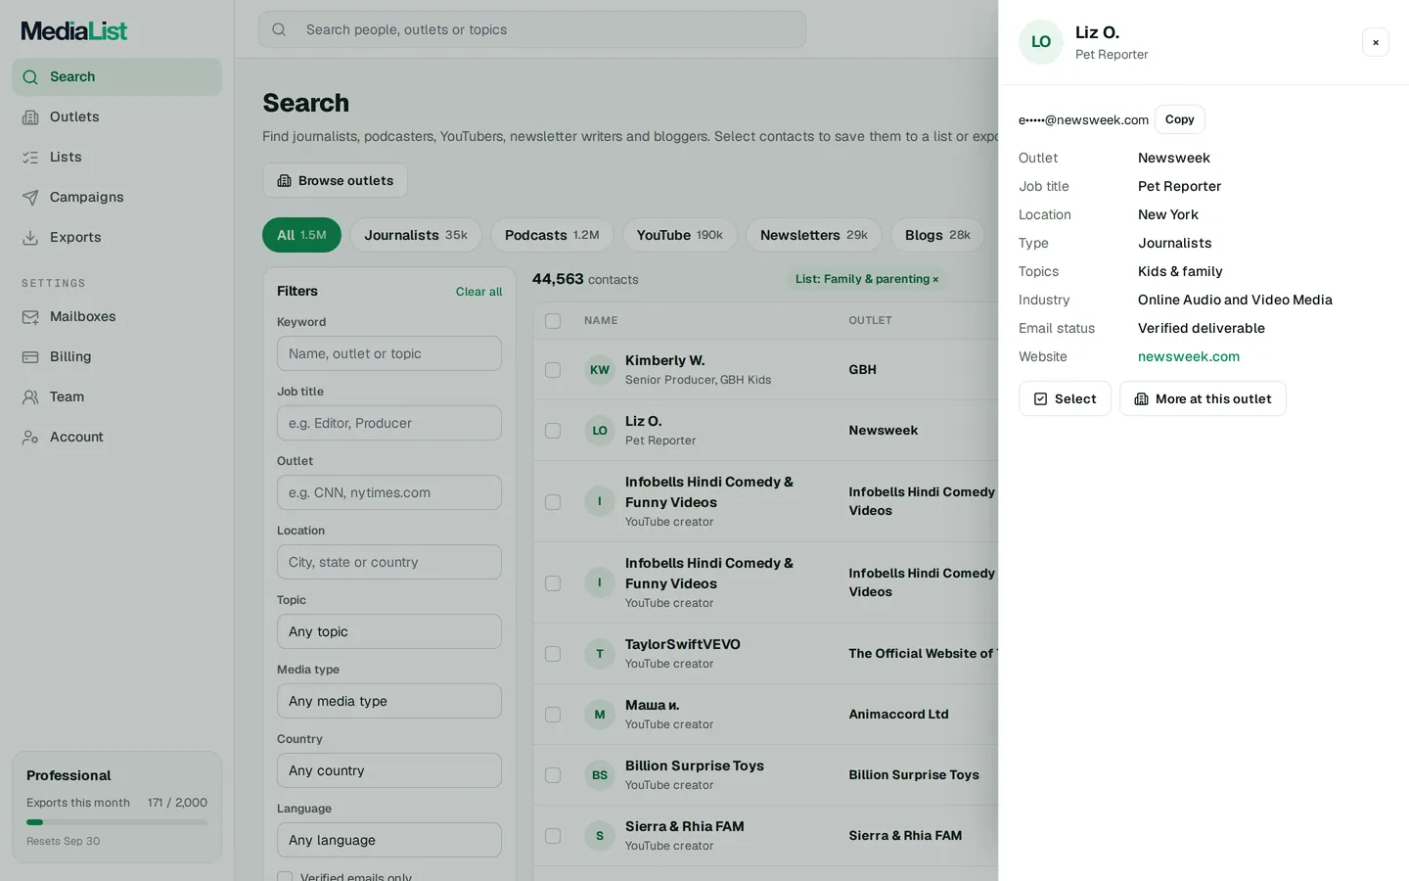This screenshot has height=881, width=1409.
Task: Click the MediaList logo
Action: tap(74, 31)
